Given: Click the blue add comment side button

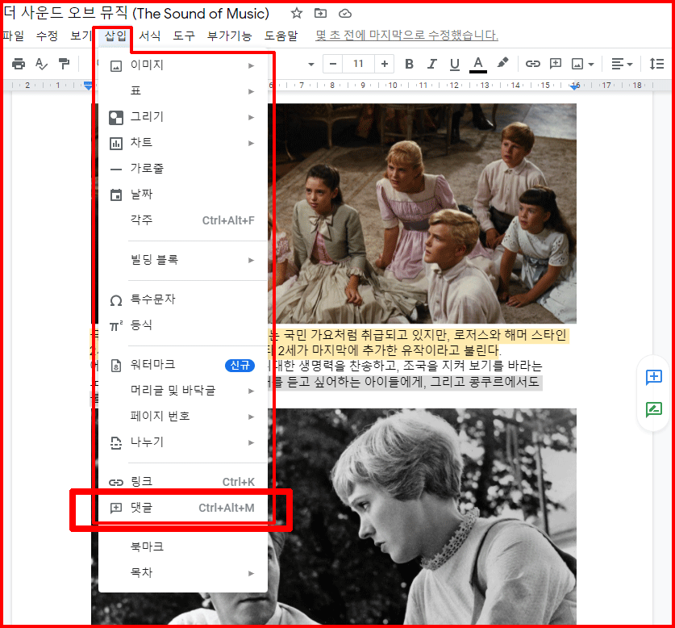Looking at the screenshot, I should click(x=654, y=377).
